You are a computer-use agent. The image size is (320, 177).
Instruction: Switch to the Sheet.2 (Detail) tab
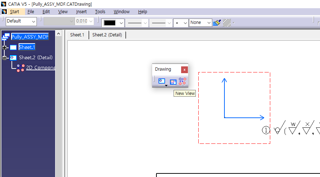pos(107,35)
